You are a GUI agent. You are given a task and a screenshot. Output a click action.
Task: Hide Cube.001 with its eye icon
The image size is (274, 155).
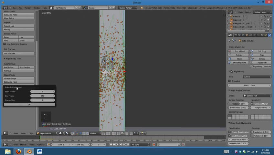(x=261, y=16)
